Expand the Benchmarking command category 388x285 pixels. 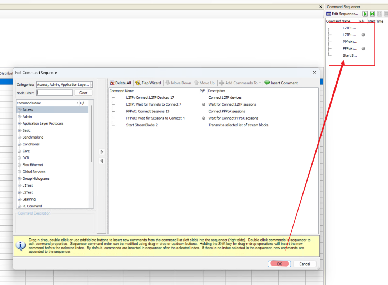pyautogui.click(x=19, y=137)
